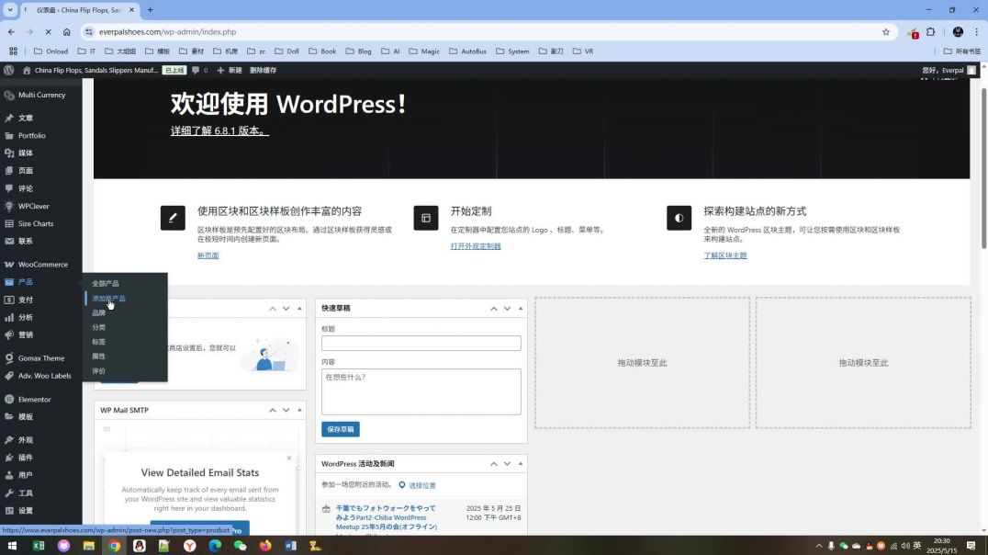This screenshot has width=988, height=555.
Task: Move WP Mail SMTP widget down
Action: click(286, 410)
